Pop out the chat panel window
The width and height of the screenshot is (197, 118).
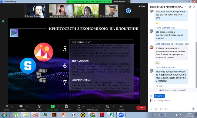pyautogui.click(x=190, y=7)
